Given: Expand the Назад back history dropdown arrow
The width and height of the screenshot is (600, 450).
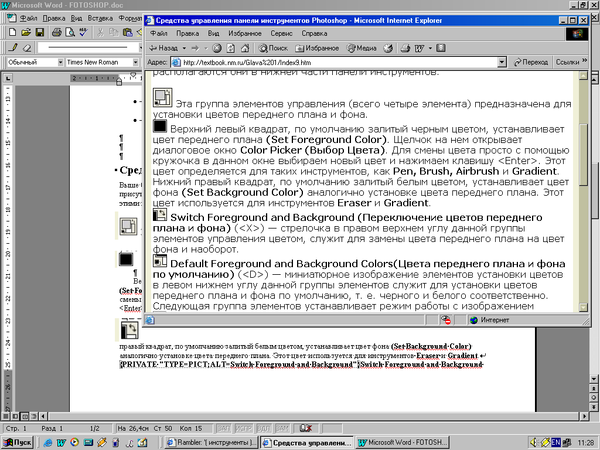Looking at the screenshot, I should 184,48.
